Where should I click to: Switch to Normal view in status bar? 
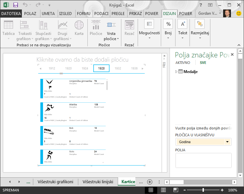(151, 190)
